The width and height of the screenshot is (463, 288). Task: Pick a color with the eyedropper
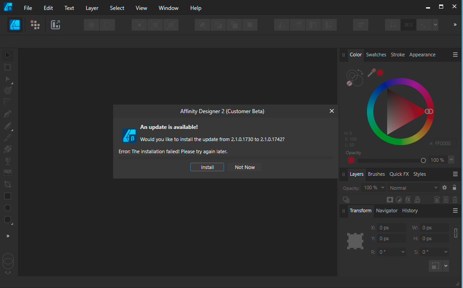point(371,73)
